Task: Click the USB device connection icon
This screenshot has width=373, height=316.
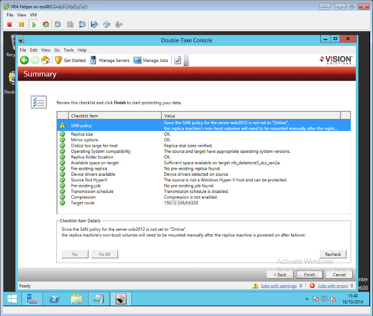Action: pos(119,25)
